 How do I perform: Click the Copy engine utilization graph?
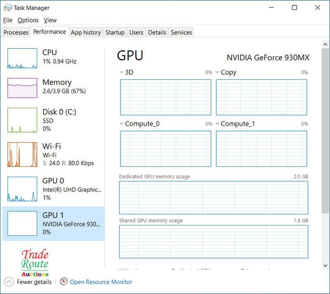(262, 97)
